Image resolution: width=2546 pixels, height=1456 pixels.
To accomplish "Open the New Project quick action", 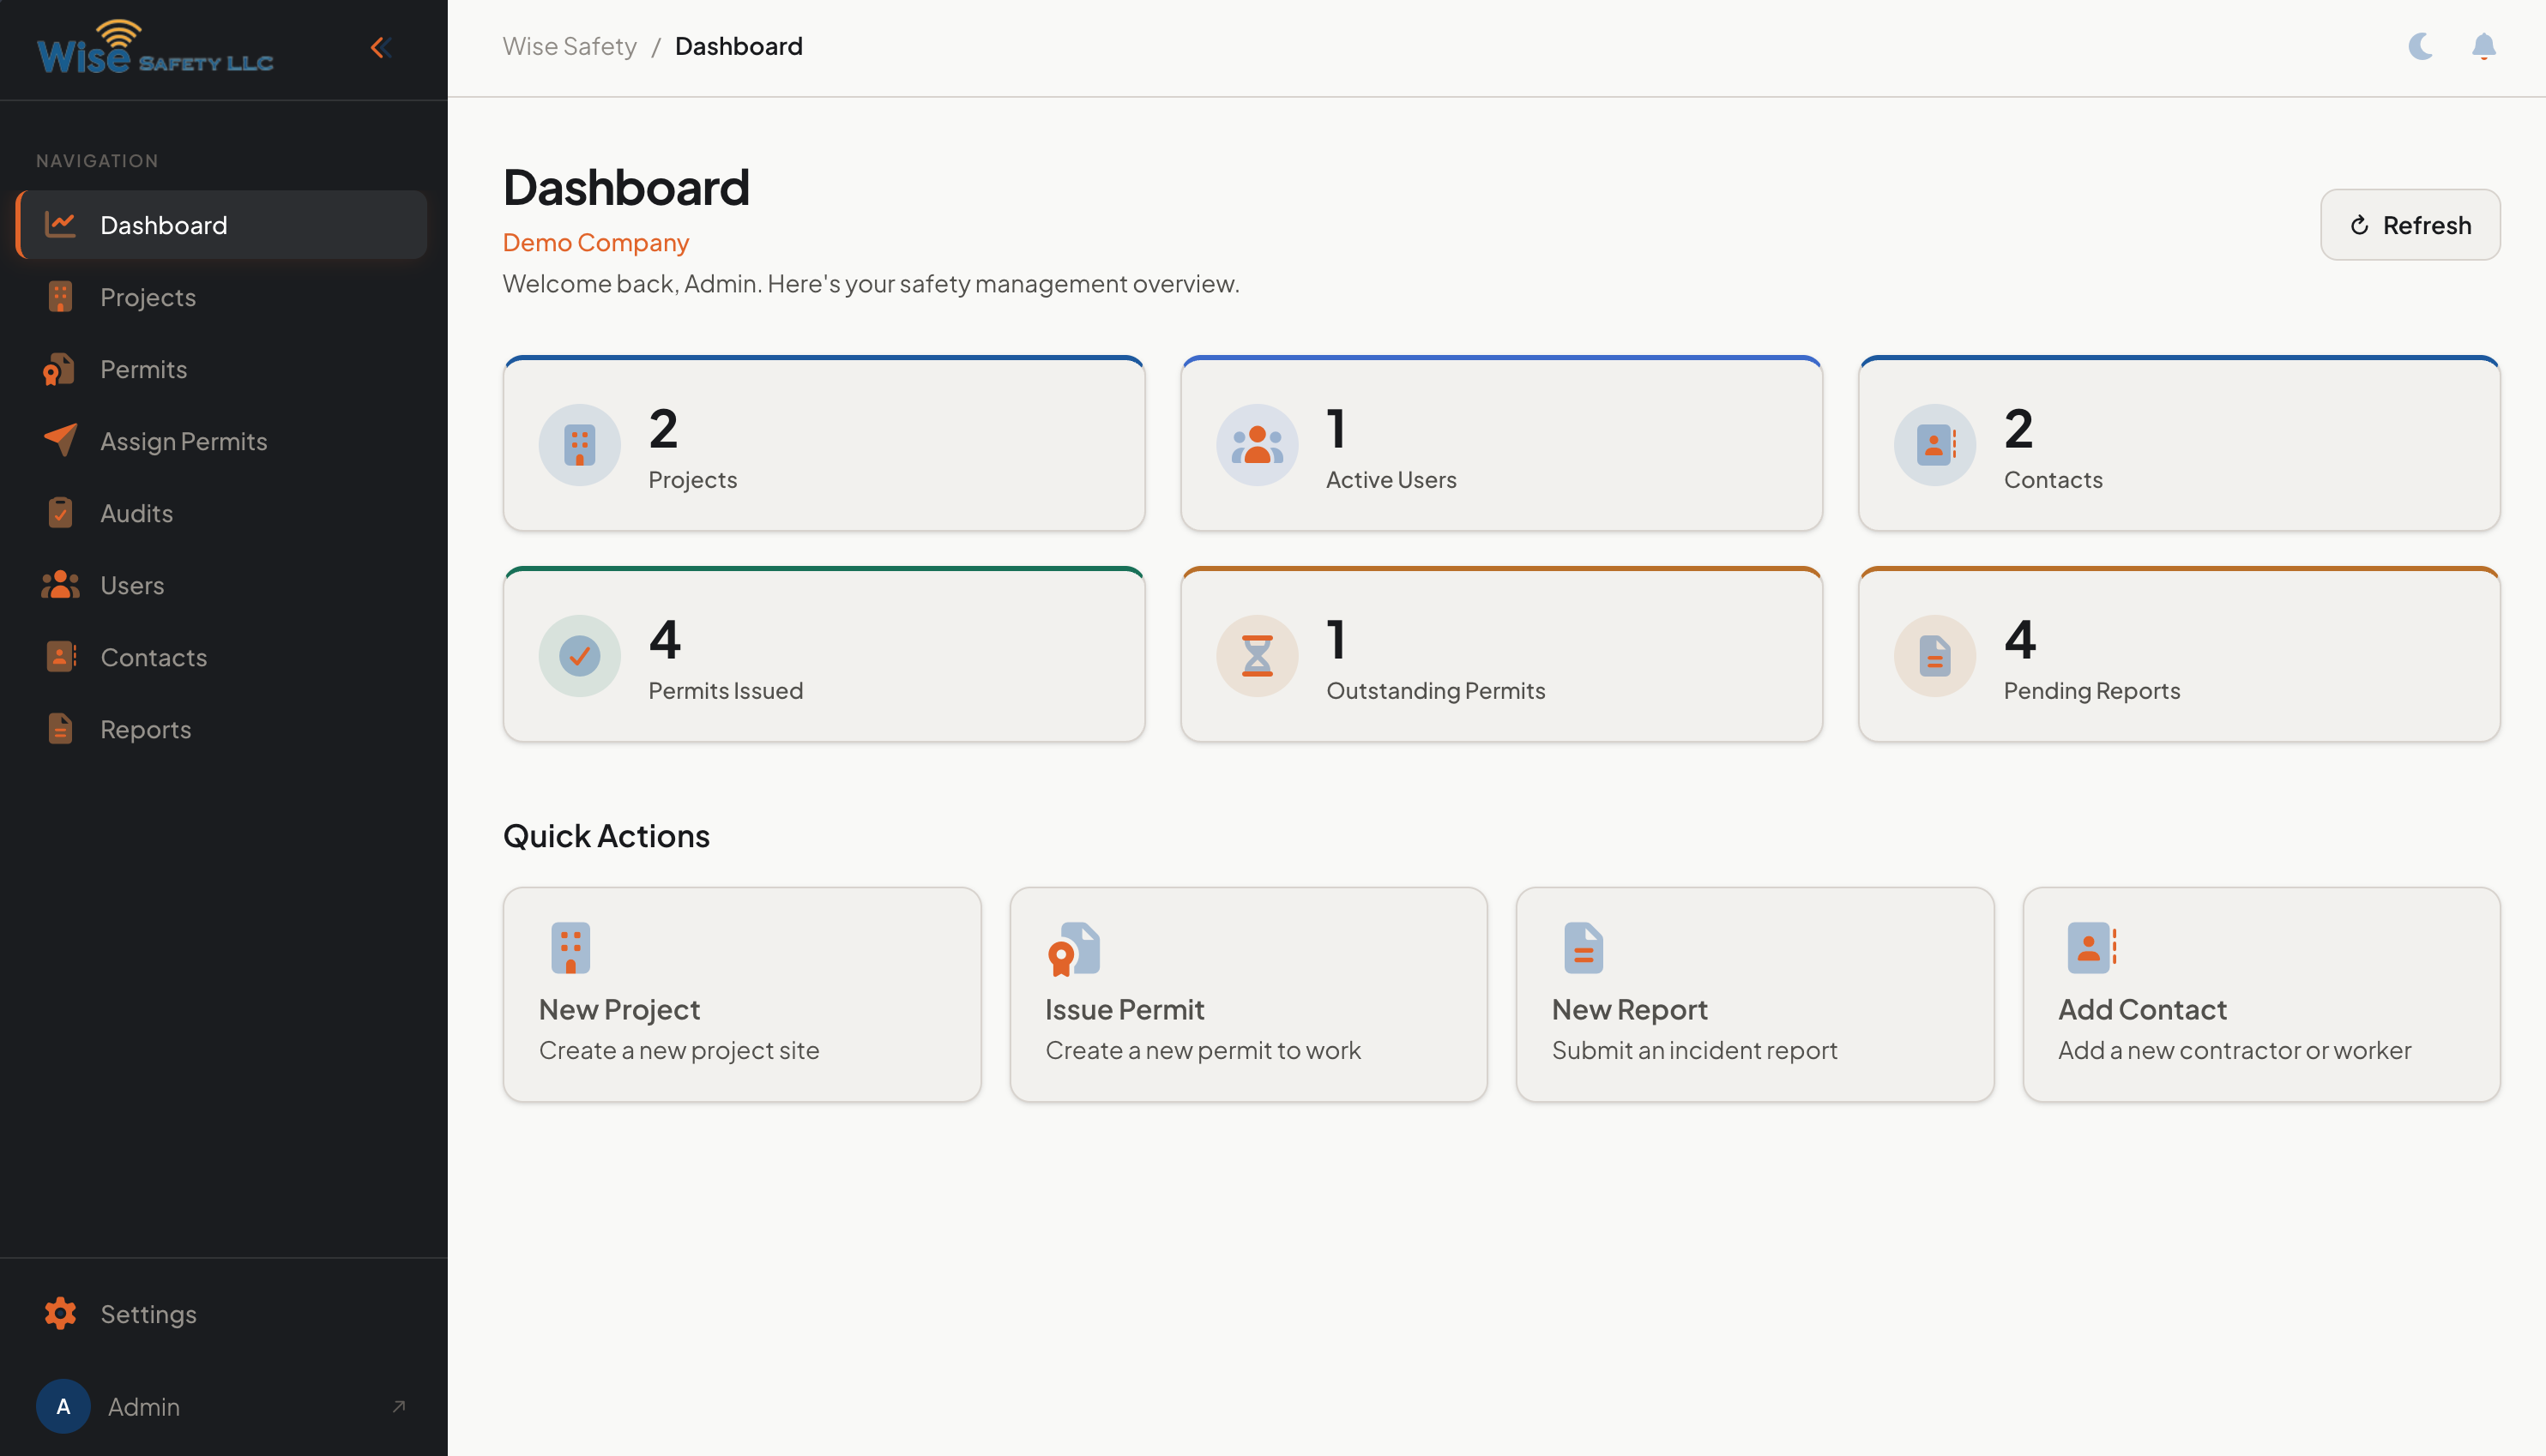I will coord(741,995).
